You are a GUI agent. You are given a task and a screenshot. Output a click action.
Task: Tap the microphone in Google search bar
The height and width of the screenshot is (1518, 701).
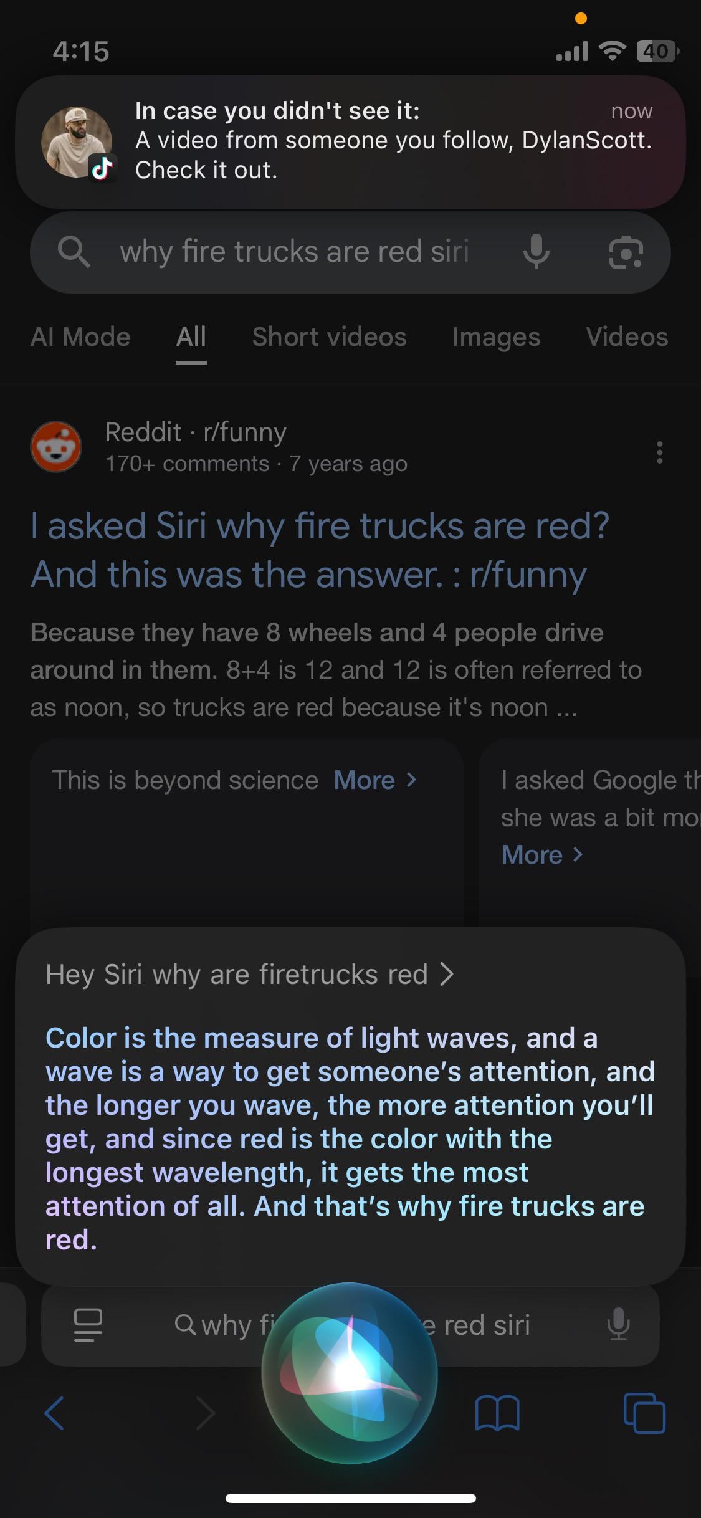point(536,252)
